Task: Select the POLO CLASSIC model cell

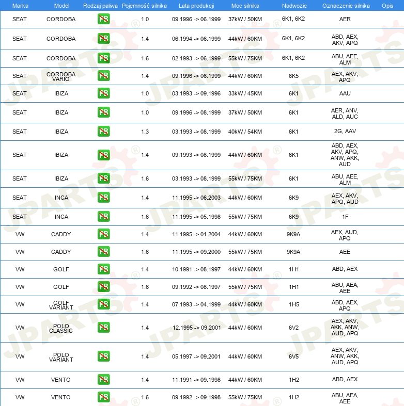Action: pos(61,328)
